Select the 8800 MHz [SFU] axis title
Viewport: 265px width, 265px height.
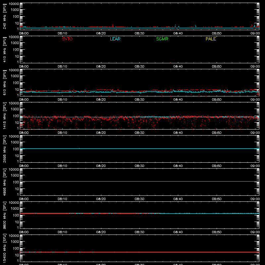tap(5, 215)
